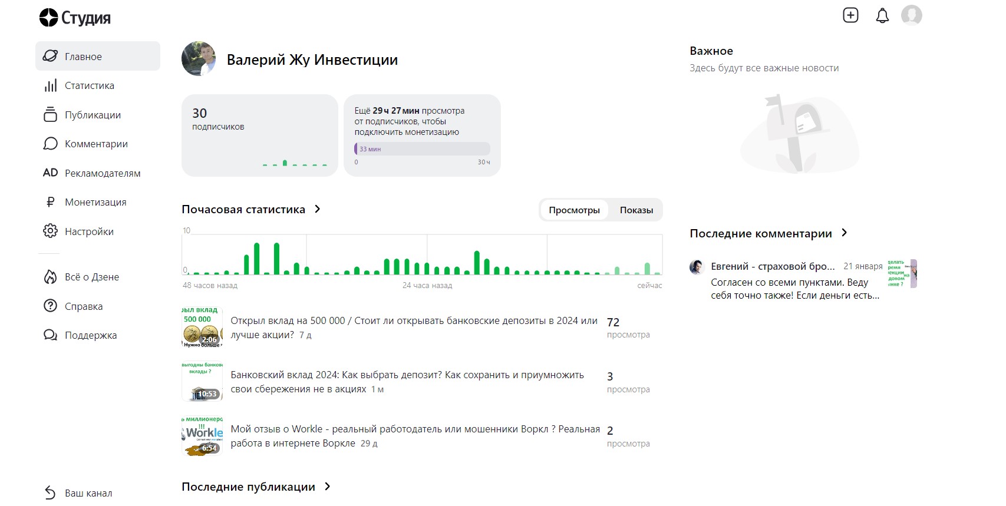Click the monetization watch-time progress bar
The height and width of the screenshot is (506, 1006).
point(422,149)
